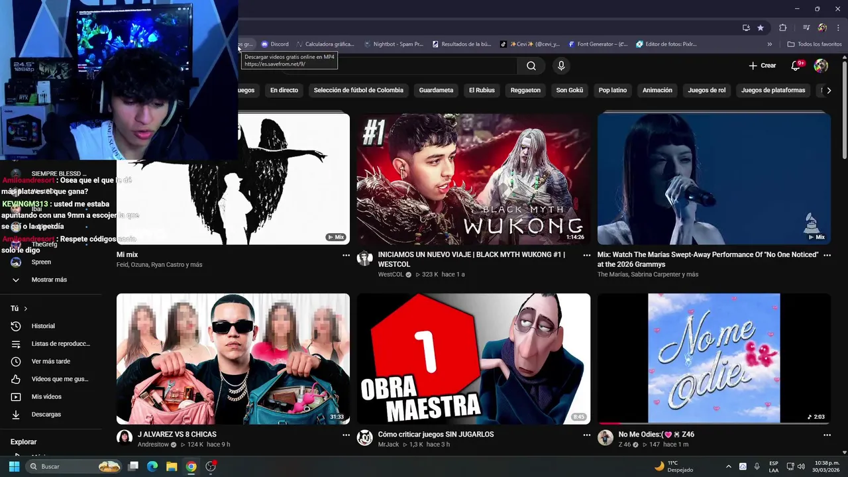Viewport: 848px width, 477px height.
Task: Open The Marías Grammys mix thumbnail
Action: tap(714, 179)
